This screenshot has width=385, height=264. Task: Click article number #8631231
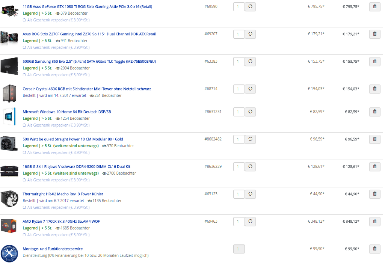(213, 112)
